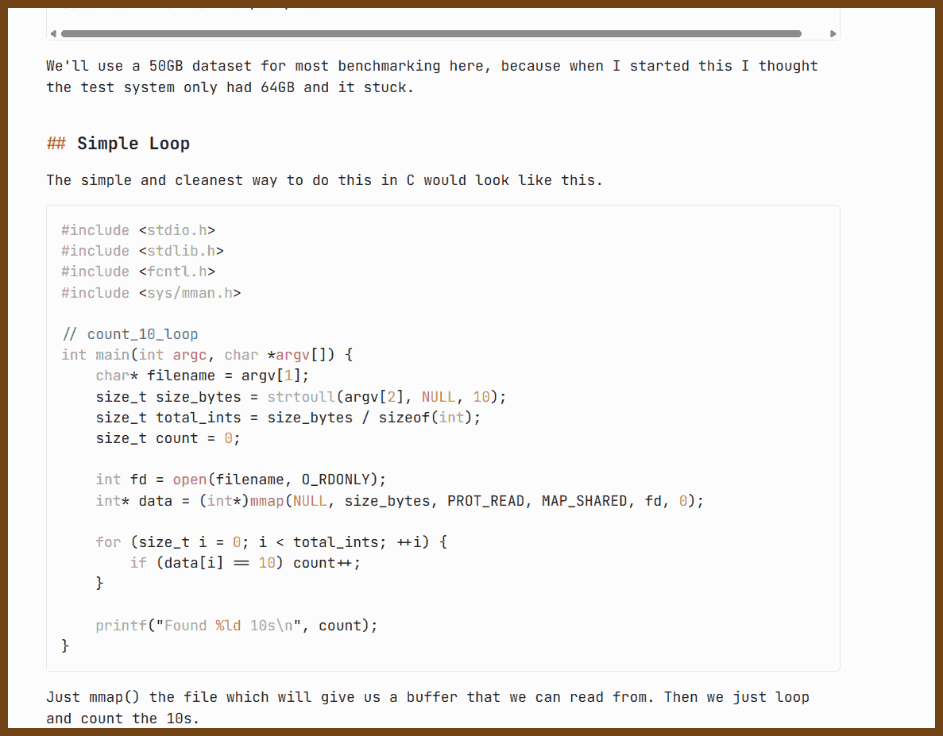
Task: Click the Simple Loop heading text
Action: click(x=133, y=144)
